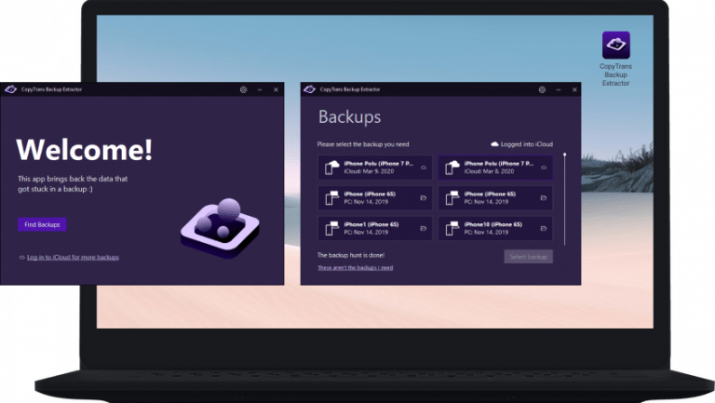Click phone-cloud icon of Mar 8, 2020 backup
Screen dimensions: 715x403
452,168
